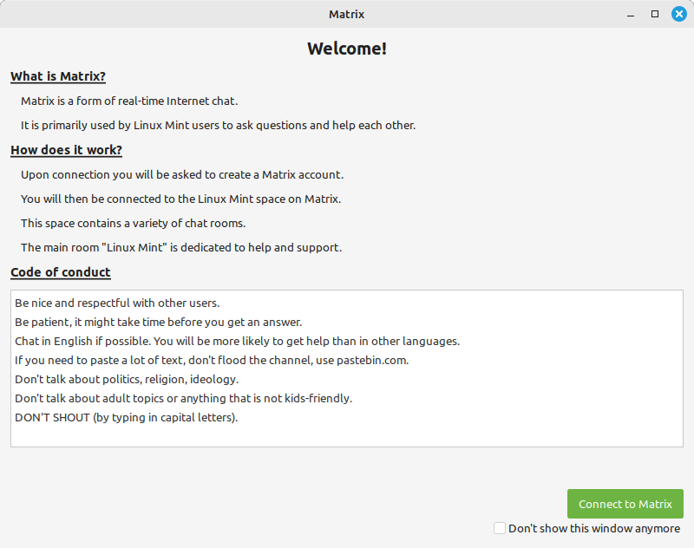694x548 pixels.
Task: Select the How does it work? heading
Action: (x=67, y=150)
